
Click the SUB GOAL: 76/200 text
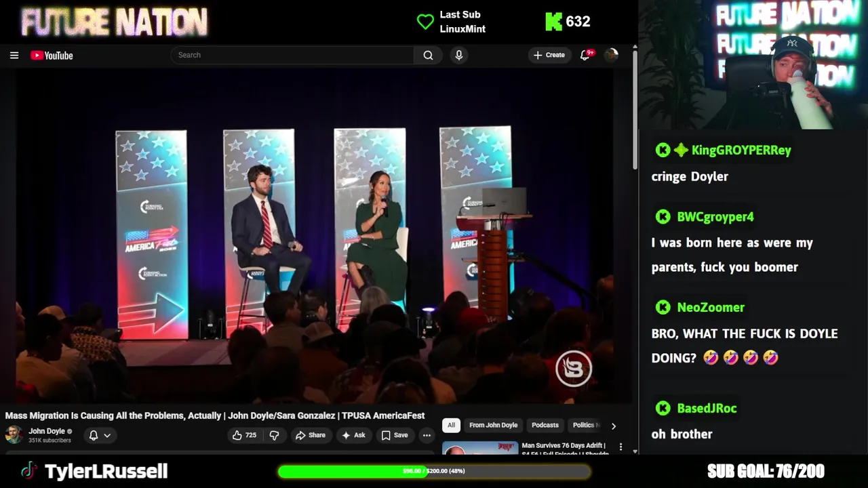point(766,471)
